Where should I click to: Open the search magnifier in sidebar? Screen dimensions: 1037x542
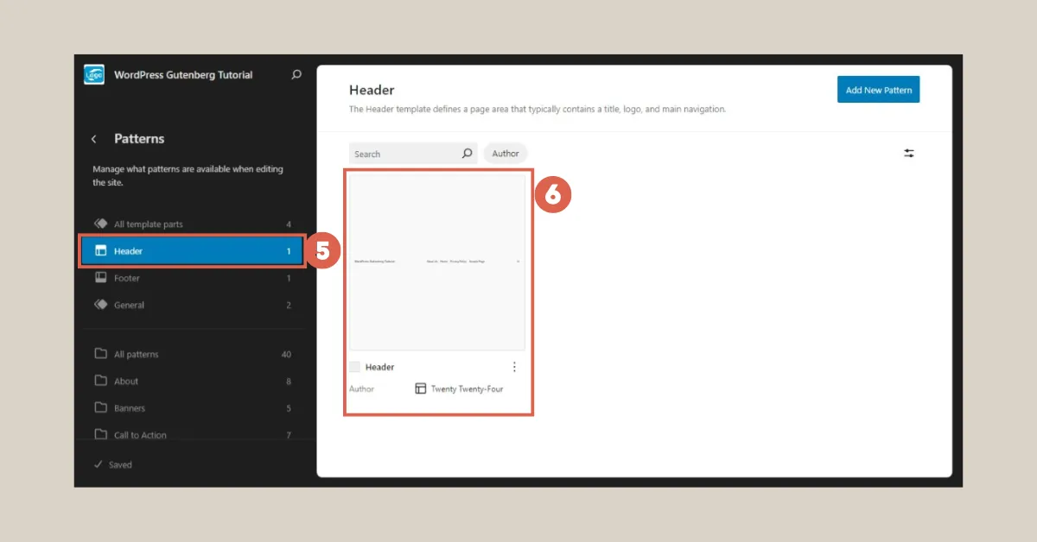point(296,75)
